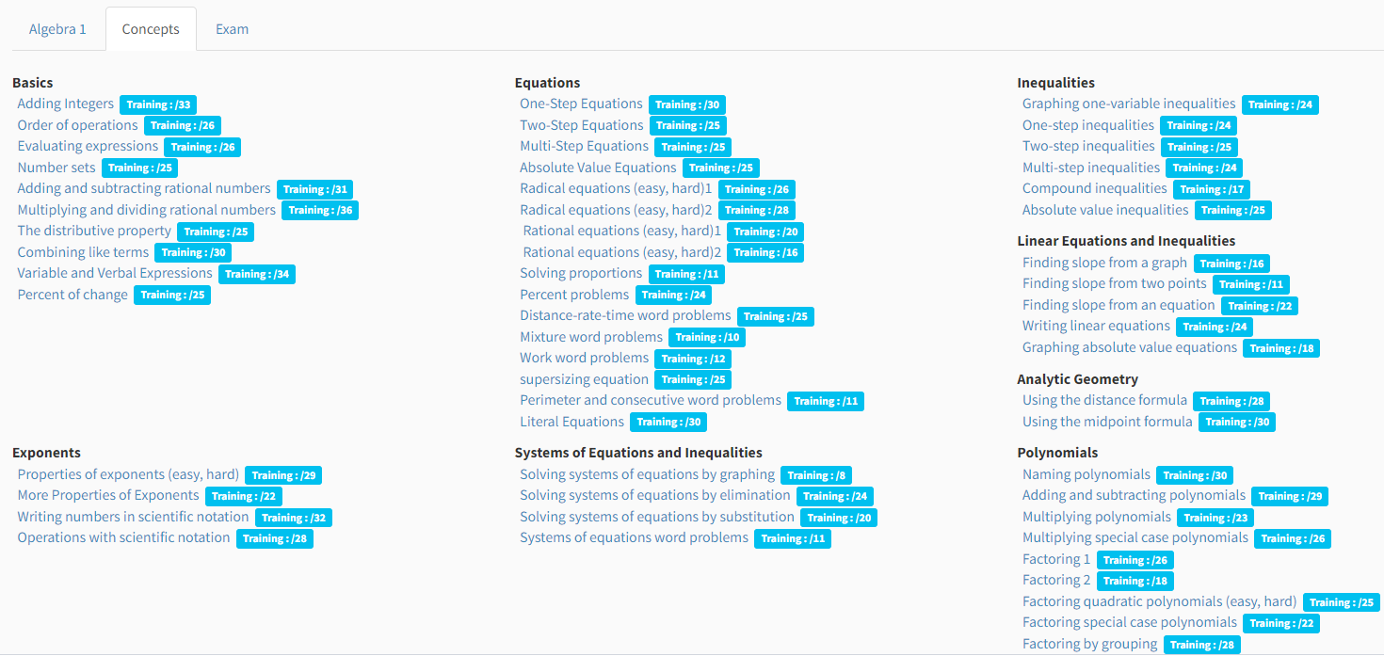Open the Adding Integers concept link
The width and height of the screenshot is (1384, 656).
(66, 104)
